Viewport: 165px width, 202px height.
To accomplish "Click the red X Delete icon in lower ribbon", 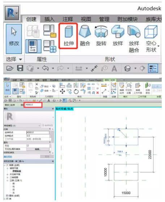I will (98, 93).
